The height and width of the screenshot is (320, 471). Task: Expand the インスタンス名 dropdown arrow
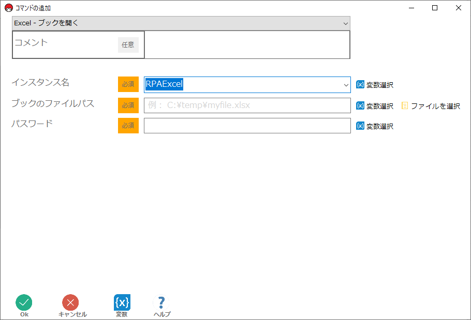346,85
